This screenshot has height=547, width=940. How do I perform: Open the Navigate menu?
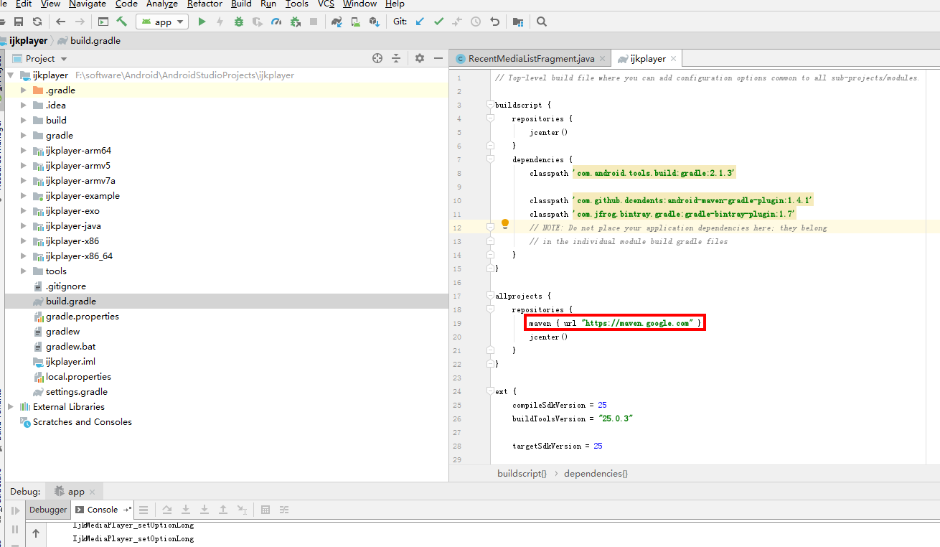click(x=88, y=4)
